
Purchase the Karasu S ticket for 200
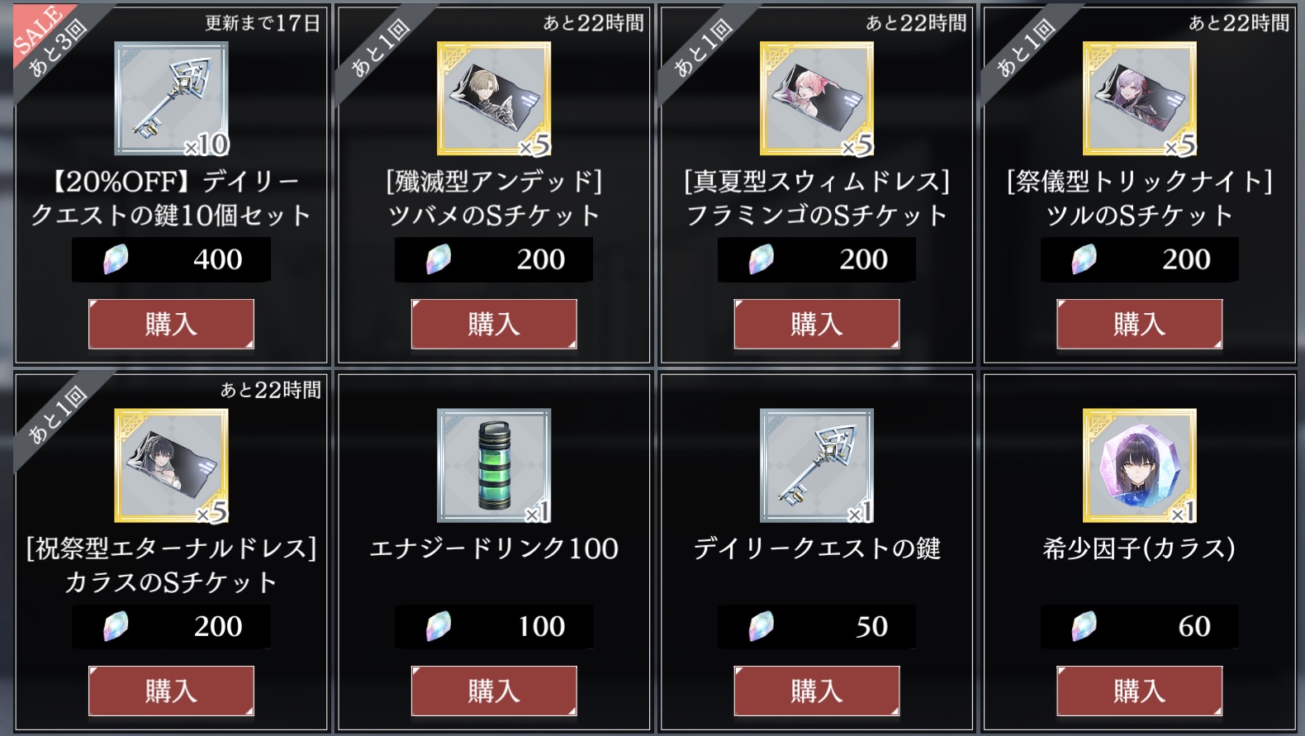pyautogui.click(x=171, y=691)
